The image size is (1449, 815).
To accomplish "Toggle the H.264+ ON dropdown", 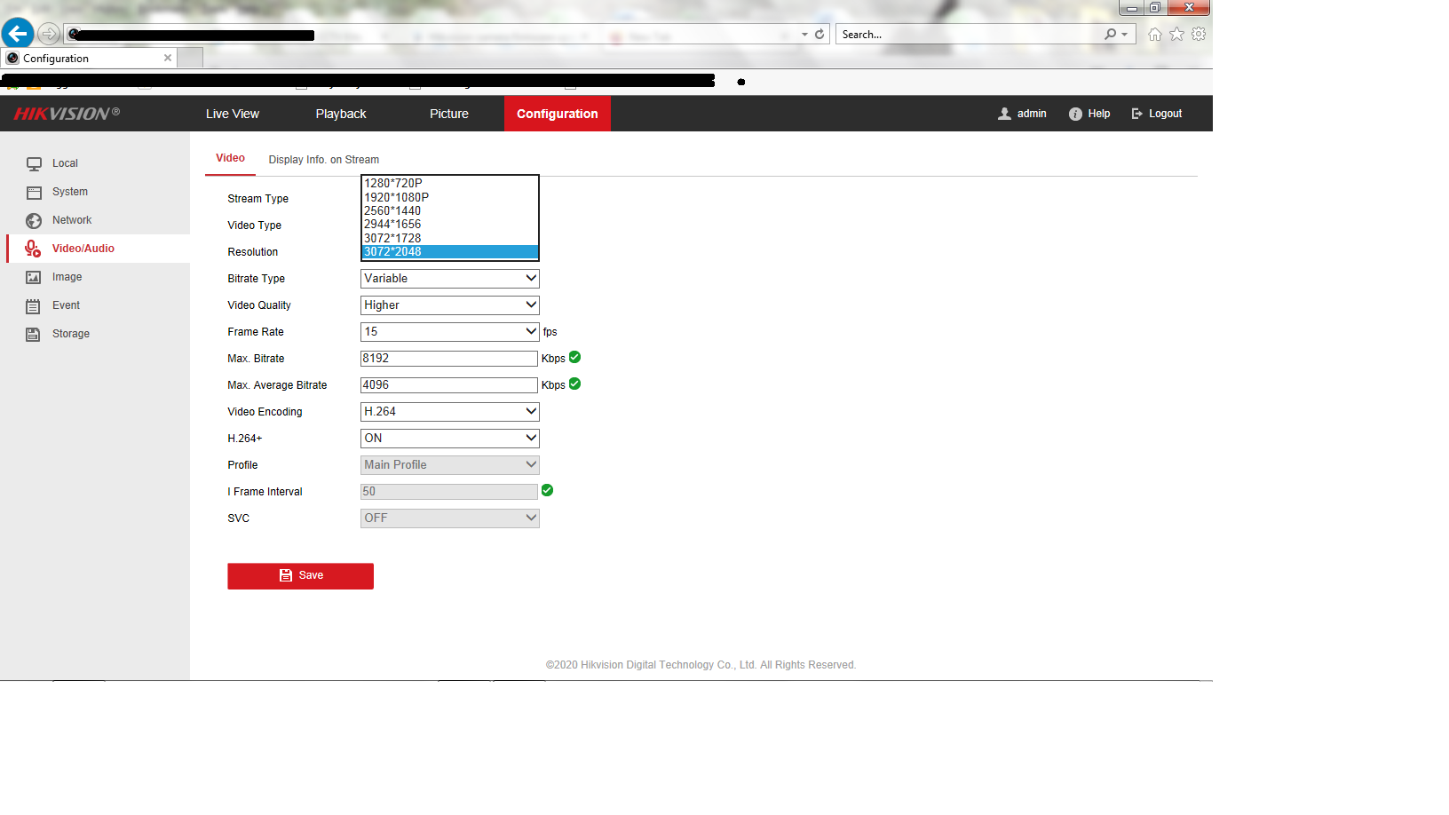I will [x=449, y=439].
